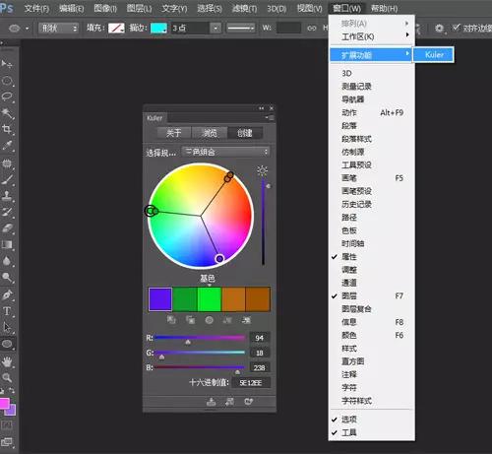
Task: Click Kuler in the extensions submenu
Action: [434, 54]
